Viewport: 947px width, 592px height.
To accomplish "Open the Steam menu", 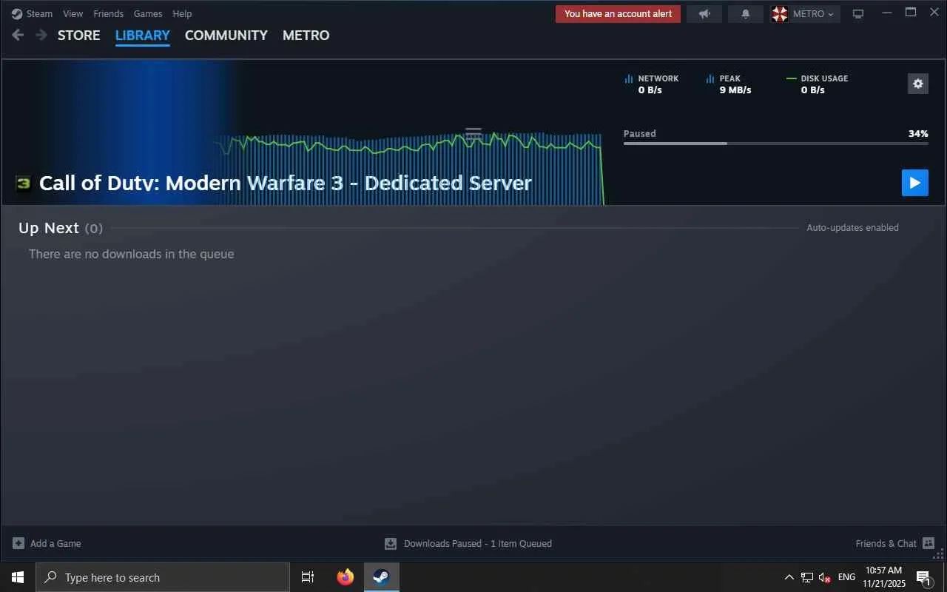I will click(x=39, y=13).
